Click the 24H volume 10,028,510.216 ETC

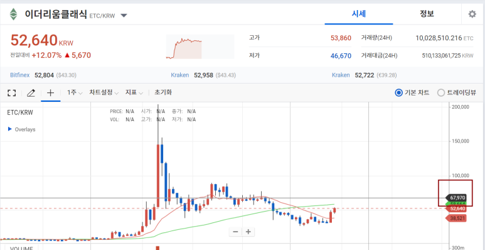[444, 38]
